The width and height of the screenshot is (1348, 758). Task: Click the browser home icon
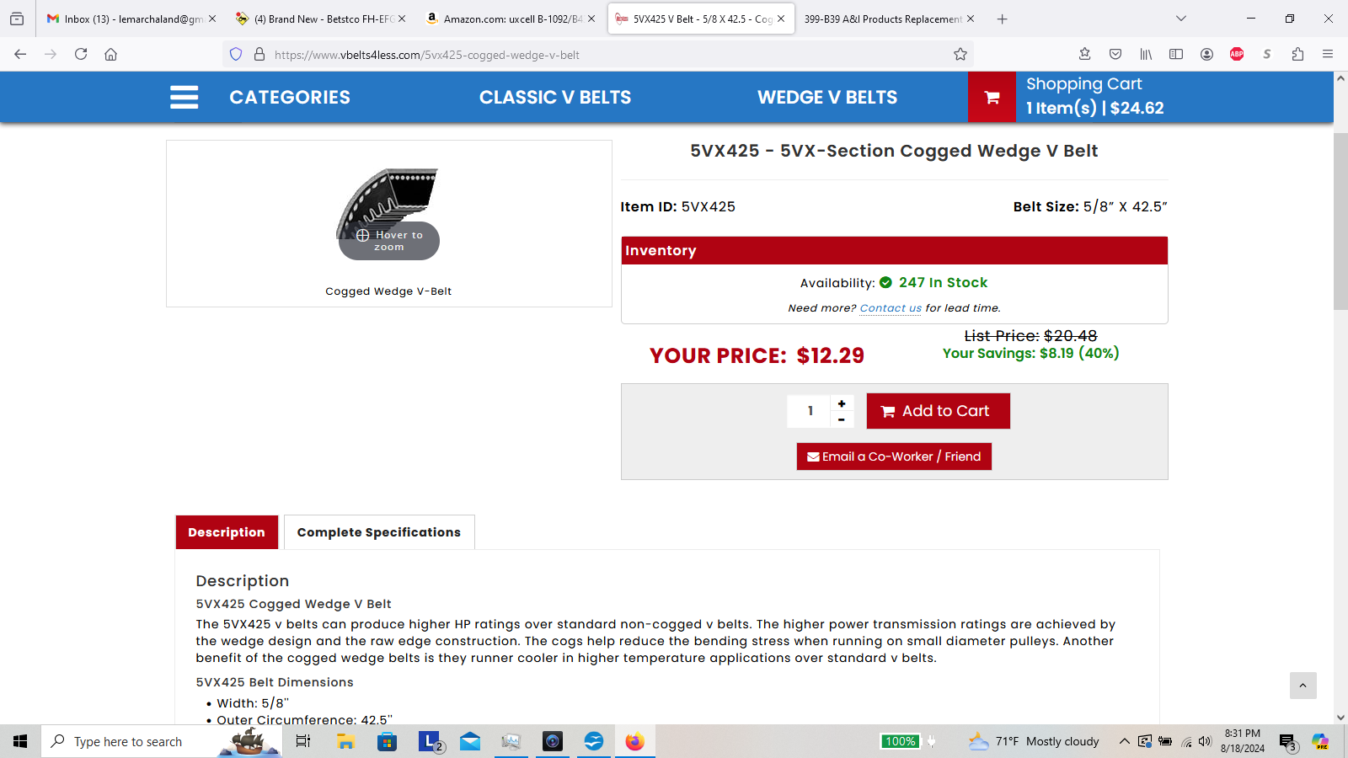tap(110, 55)
